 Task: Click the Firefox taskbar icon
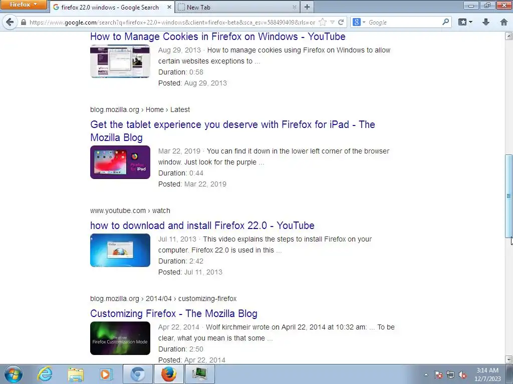(x=169, y=374)
